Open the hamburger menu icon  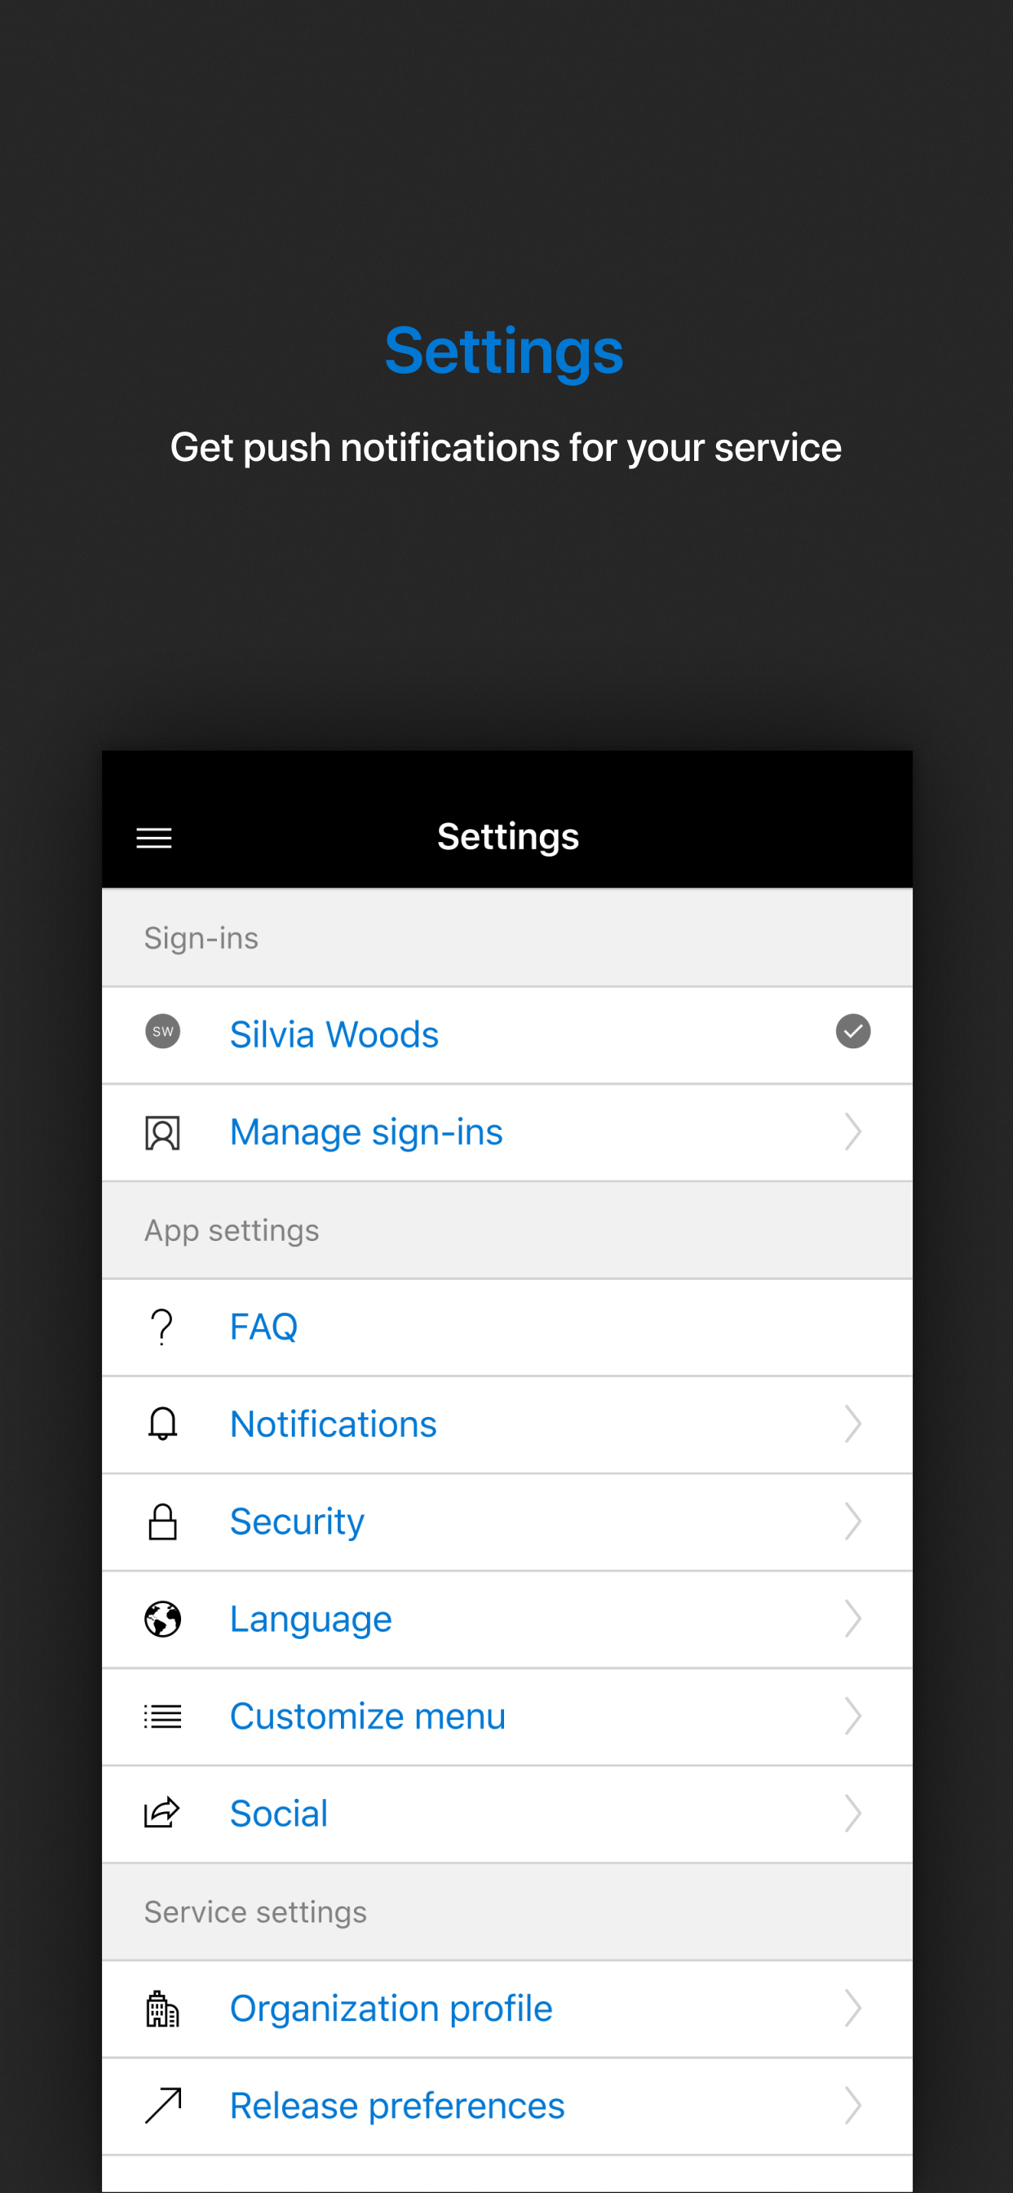pyautogui.click(x=154, y=838)
